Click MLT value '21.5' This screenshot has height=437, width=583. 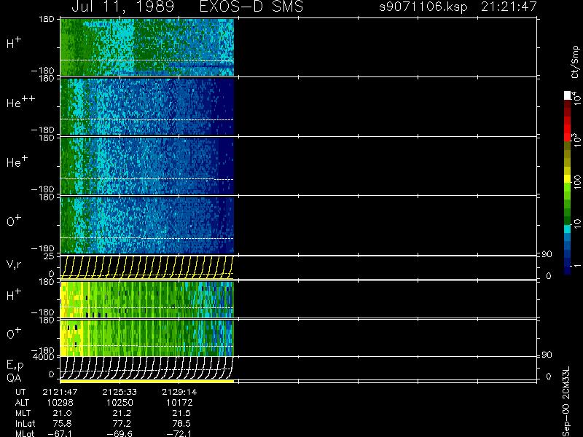181,413
